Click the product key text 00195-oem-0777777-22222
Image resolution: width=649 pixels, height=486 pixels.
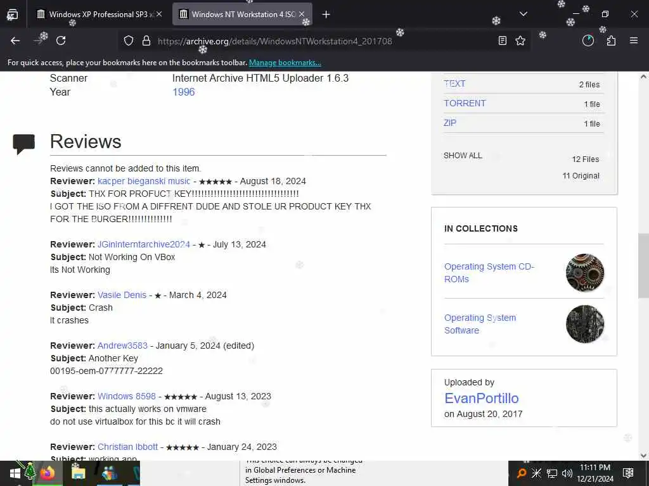coord(106,371)
